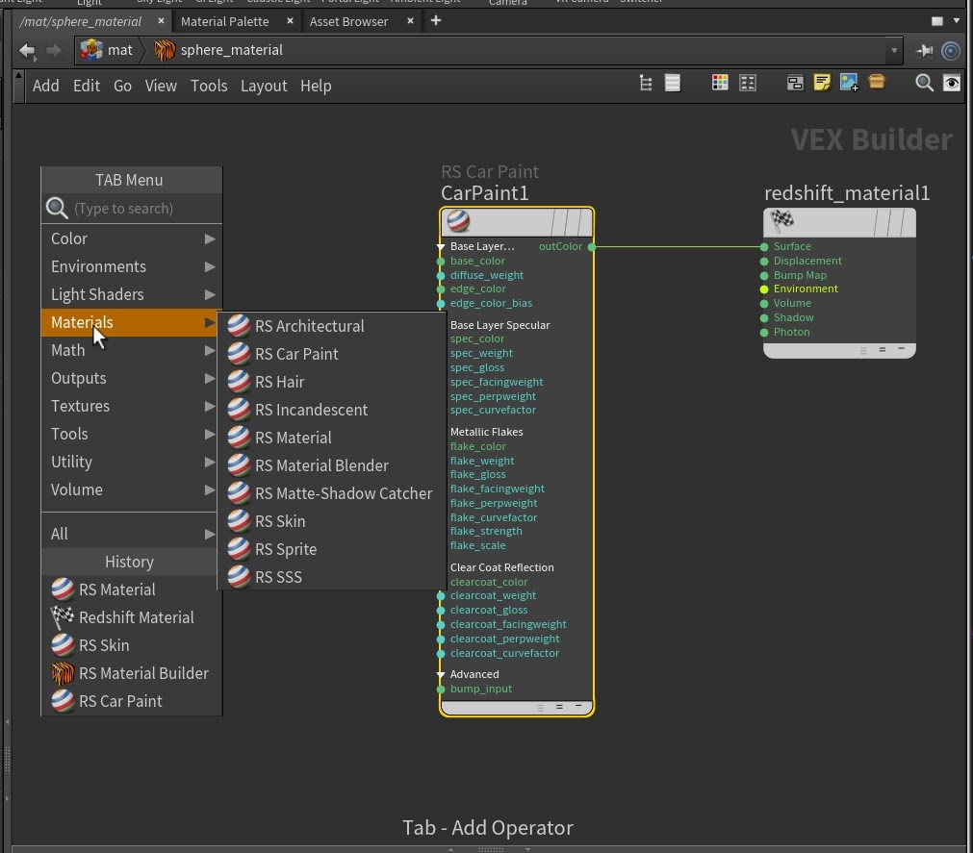Close the /mat/sphere_material tab
This screenshot has height=853, width=973.
tap(161, 21)
